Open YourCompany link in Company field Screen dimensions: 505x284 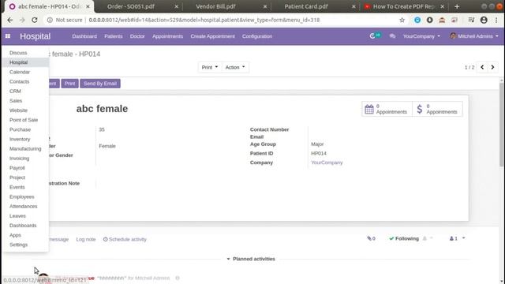327,163
